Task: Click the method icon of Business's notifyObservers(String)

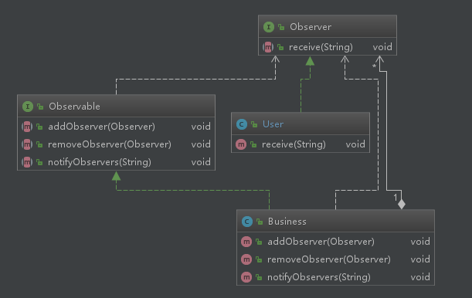Action: pos(246,277)
